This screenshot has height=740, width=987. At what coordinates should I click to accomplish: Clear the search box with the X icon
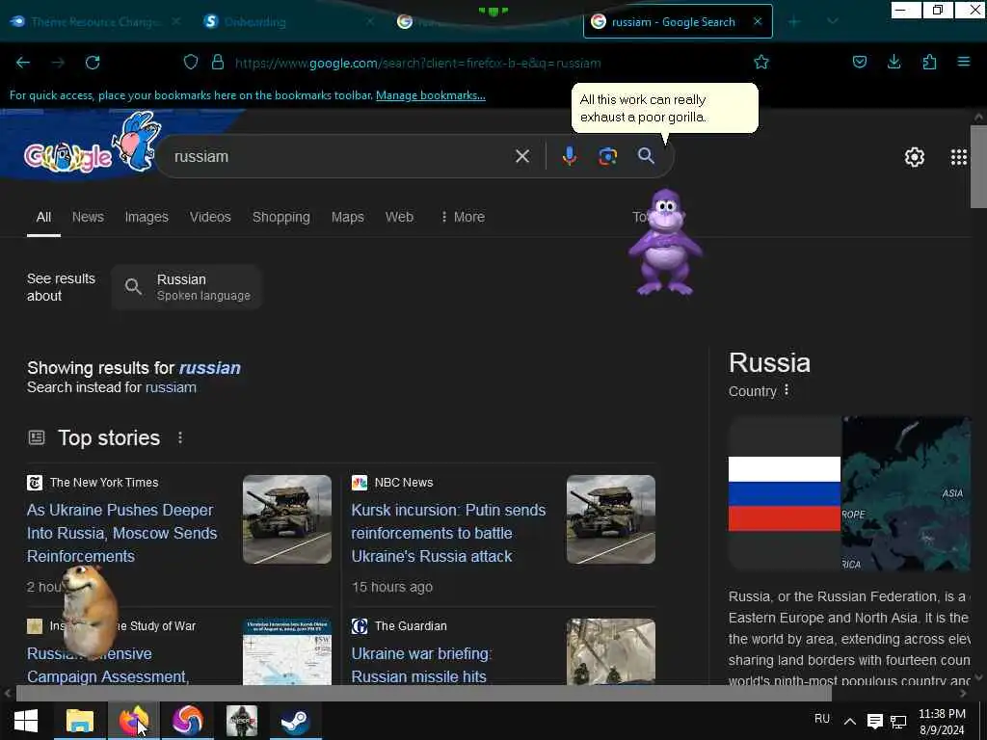[522, 156]
